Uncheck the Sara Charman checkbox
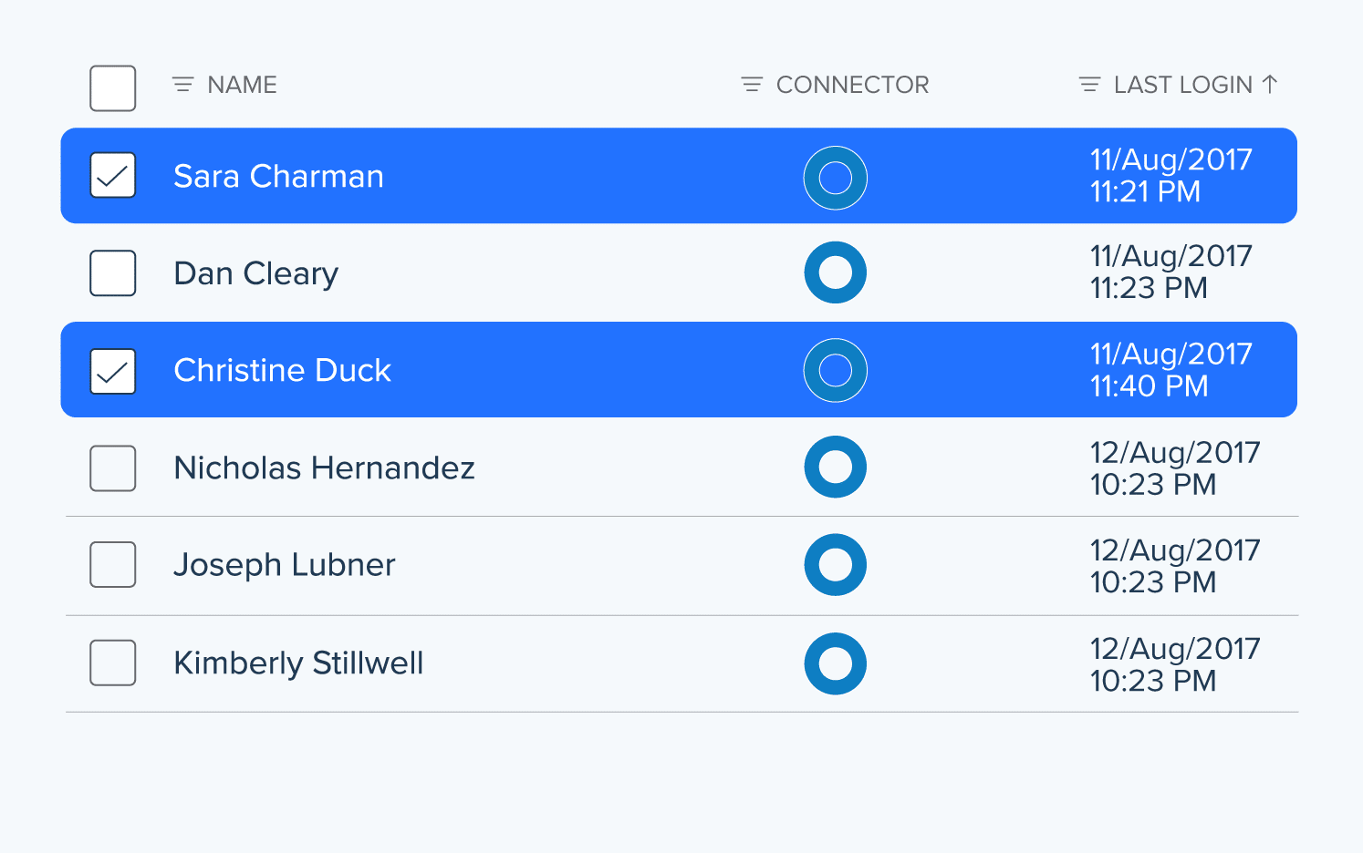The image size is (1363, 853). pyautogui.click(x=113, y=175)
